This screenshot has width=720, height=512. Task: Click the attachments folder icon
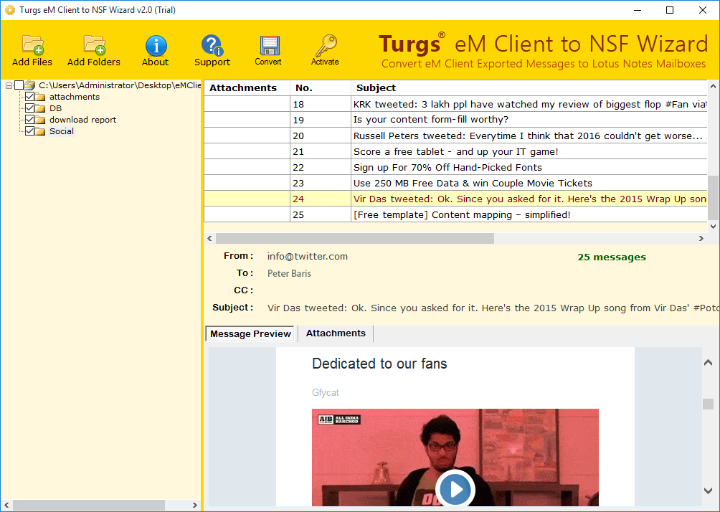pyautogui.click(x=40, y=96)
